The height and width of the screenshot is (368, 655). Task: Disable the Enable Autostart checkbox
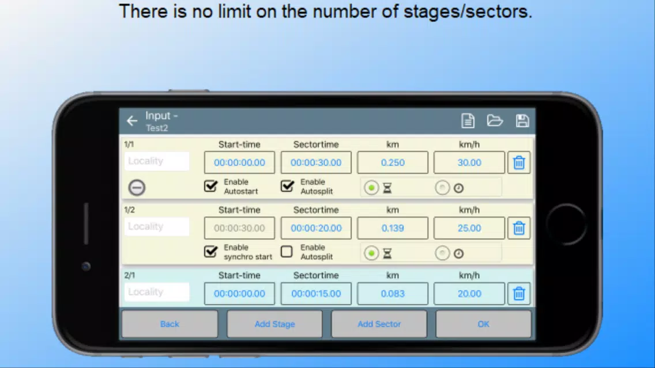211,186
